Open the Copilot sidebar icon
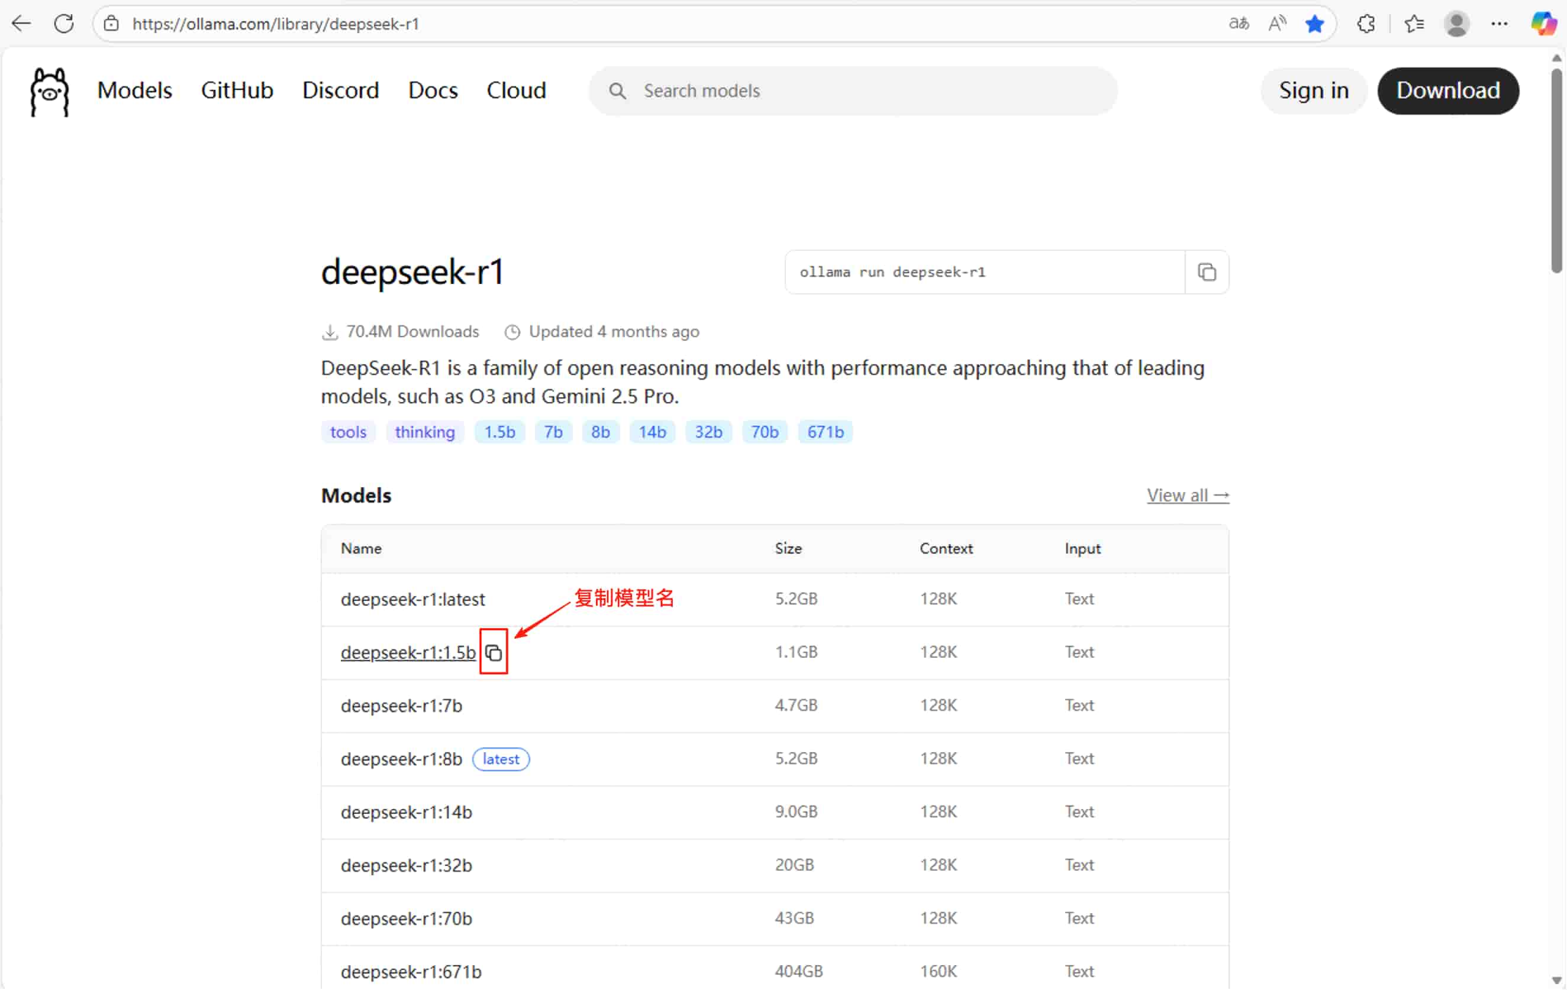The image size is (1567, 990). tap(1543, 24)
